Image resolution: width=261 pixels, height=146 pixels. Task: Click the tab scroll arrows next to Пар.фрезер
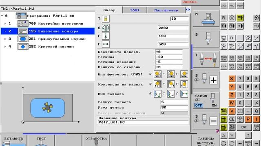click(x=188, y=10)
